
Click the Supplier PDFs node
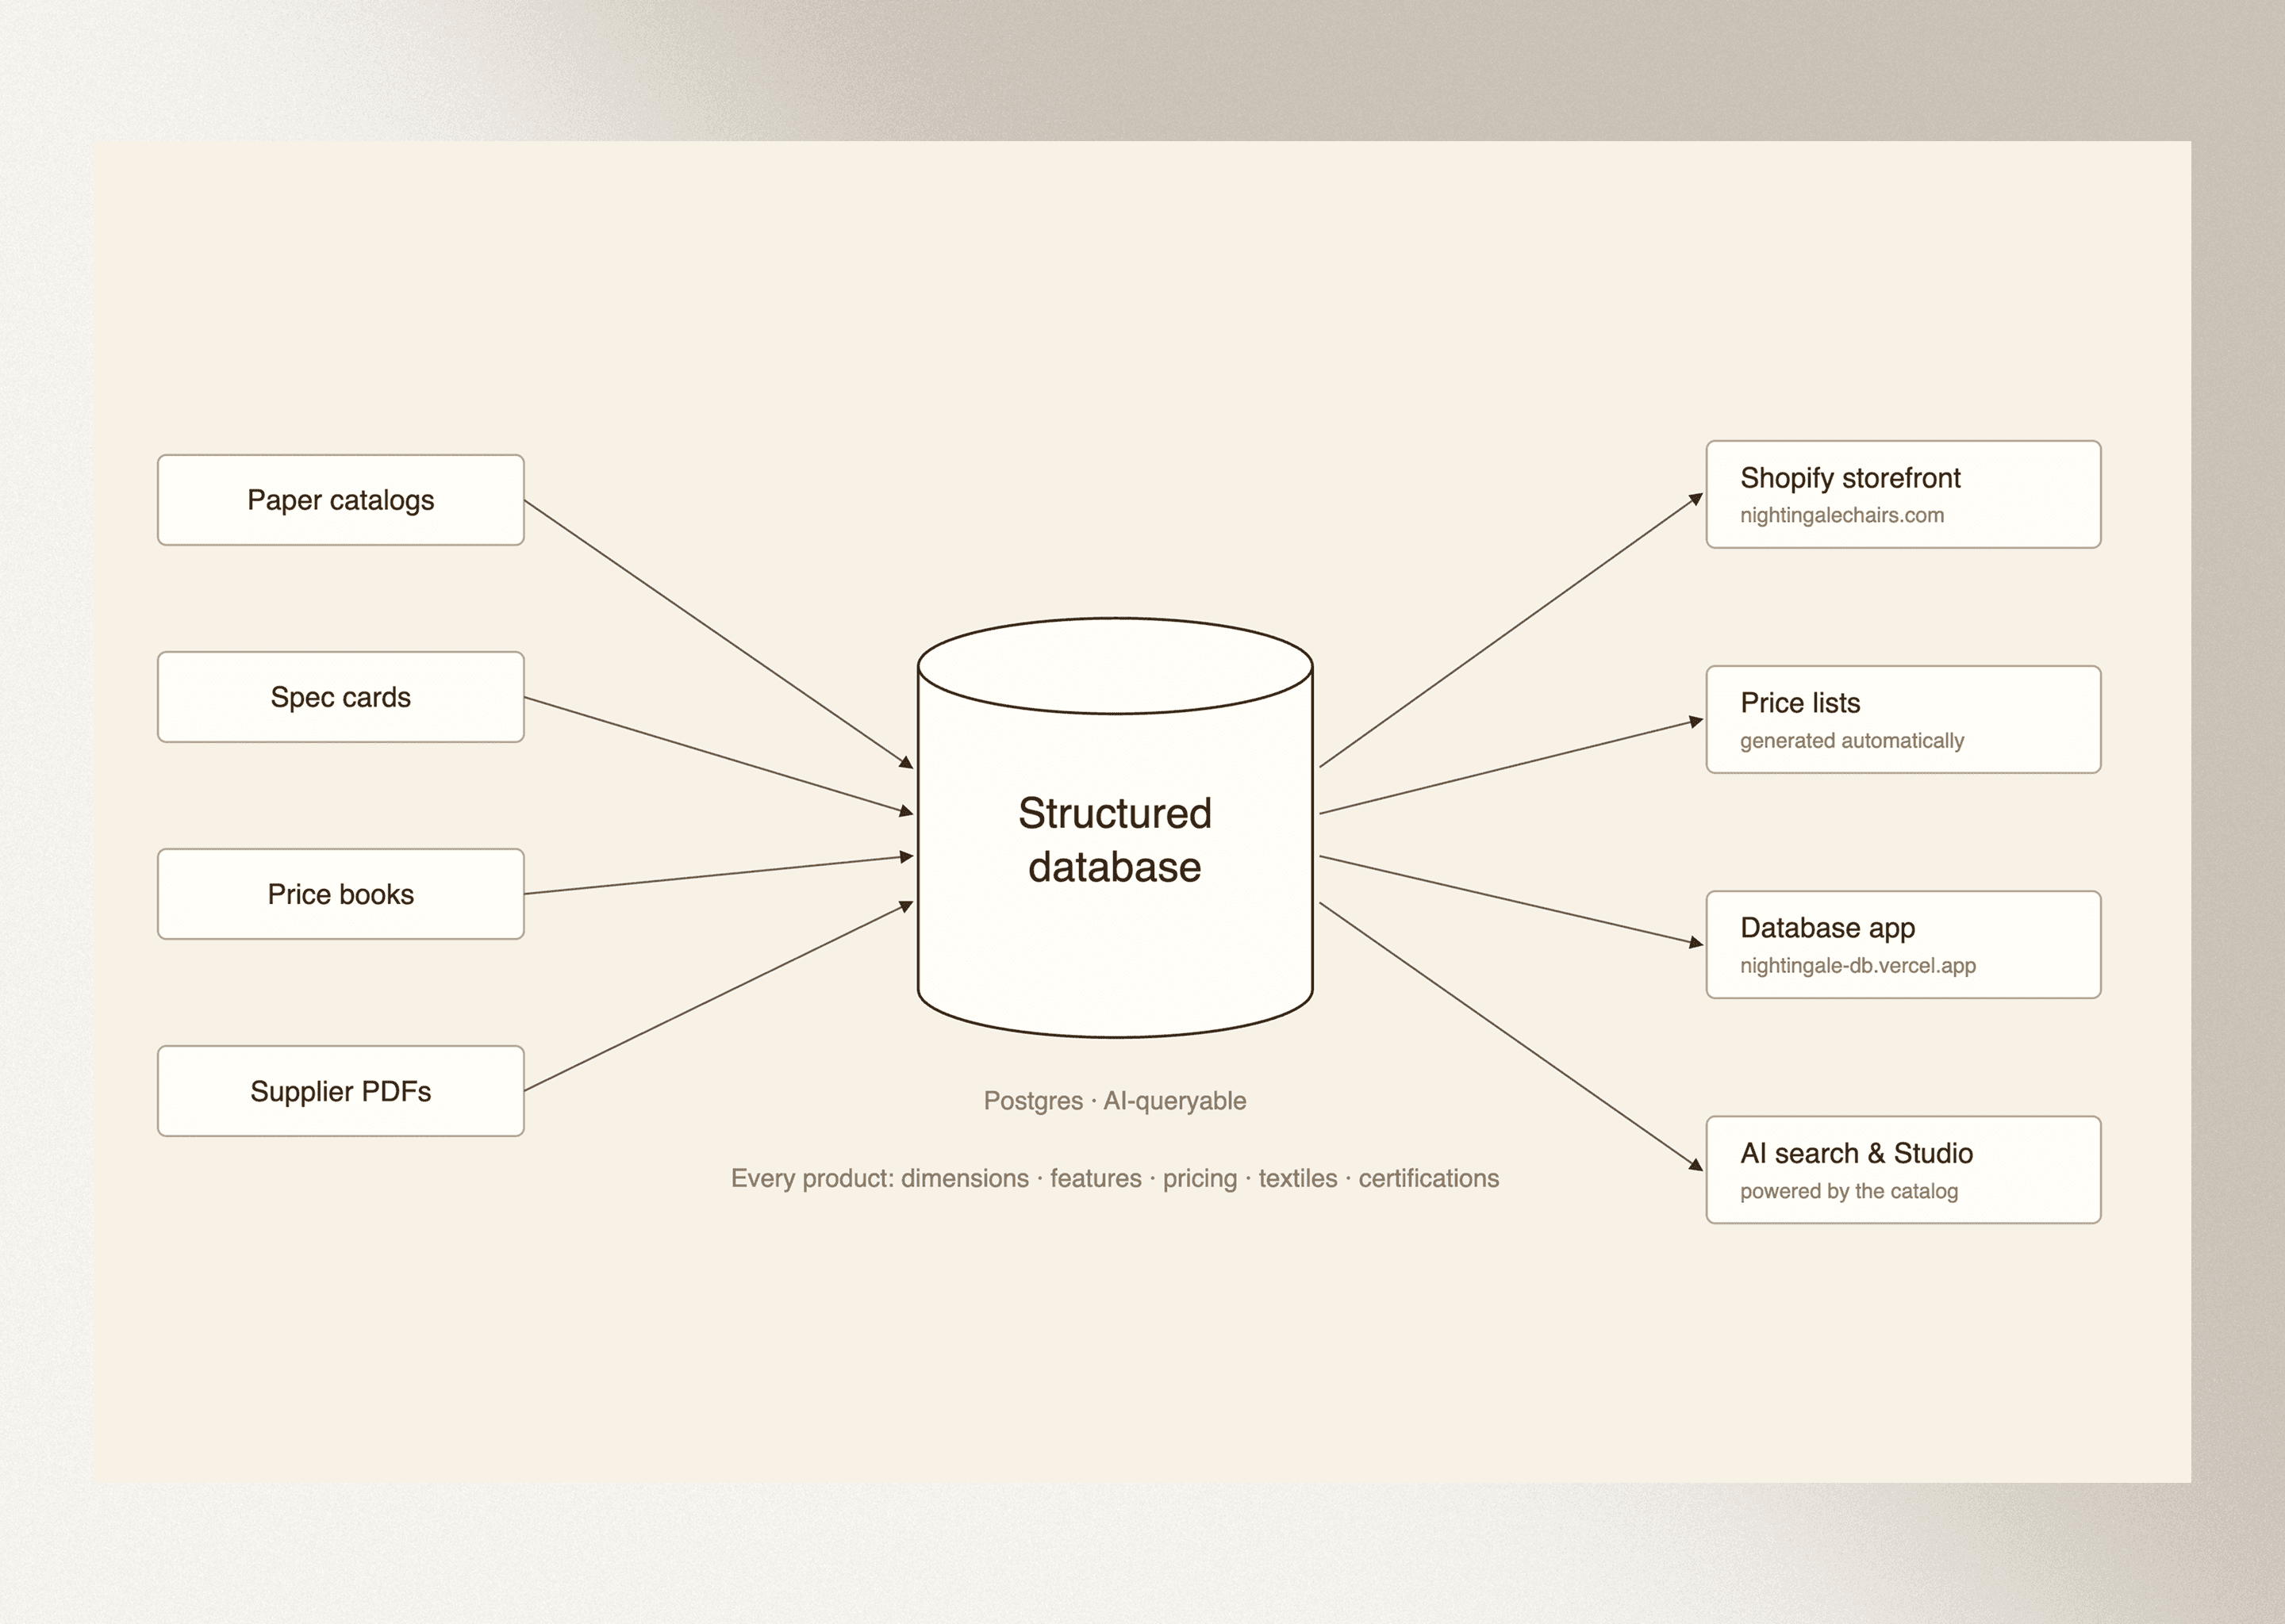point(340,1091)
